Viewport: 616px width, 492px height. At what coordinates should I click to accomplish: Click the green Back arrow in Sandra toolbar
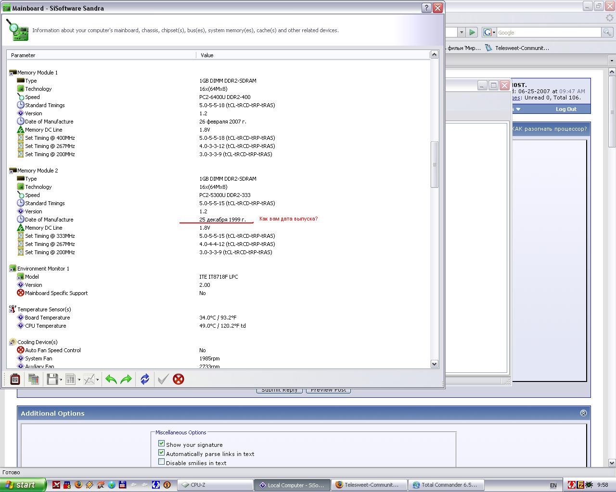[111, 379]
